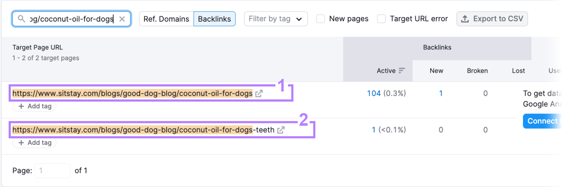The height and width of the screenshot is (187, 562).
Task: Check the Target URL error checkbox
Action: pos(382,19)
